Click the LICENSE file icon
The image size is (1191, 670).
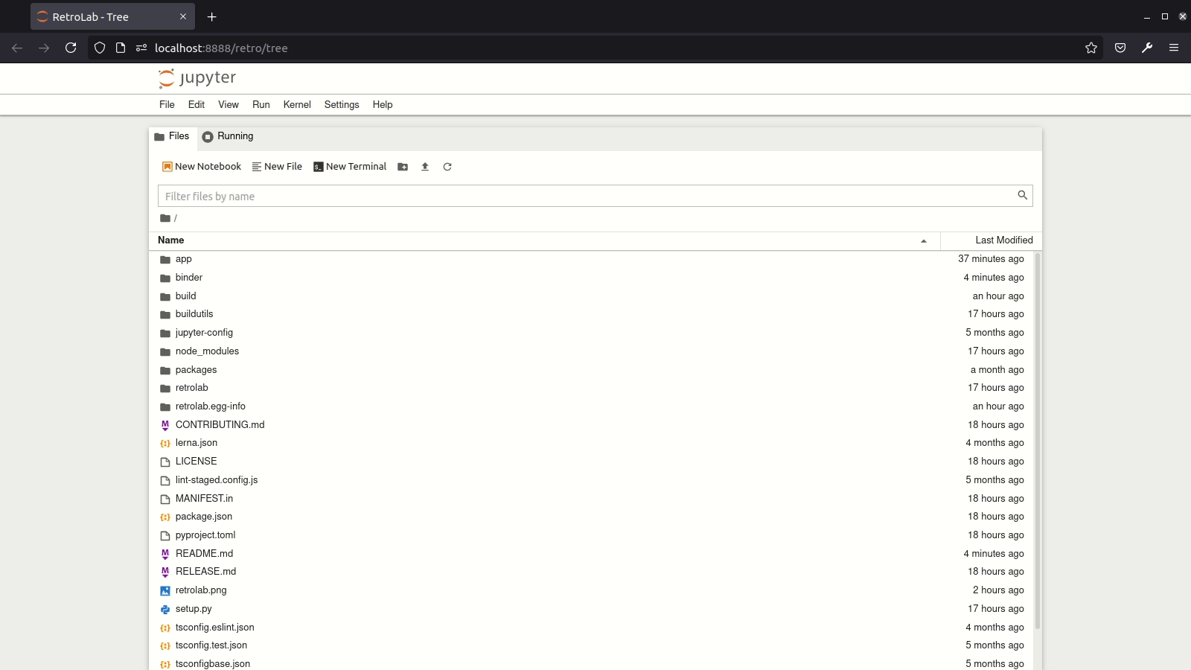click(165, 462)
